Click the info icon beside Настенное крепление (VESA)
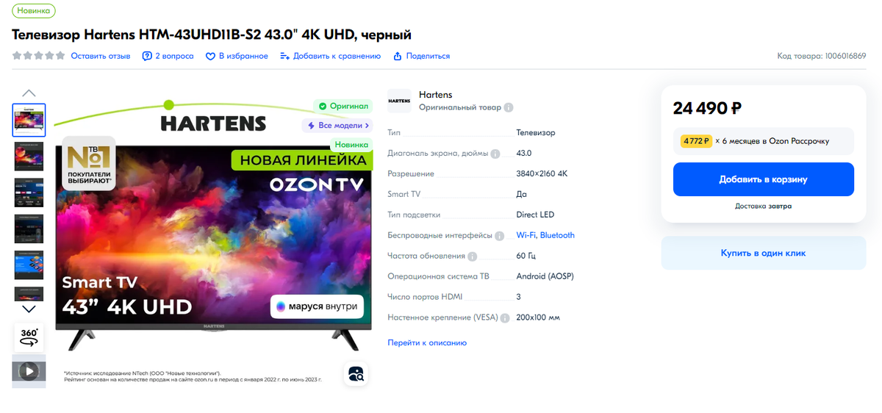Image resolution: width=882 pixels, height=413 pixels. [505, 318]
